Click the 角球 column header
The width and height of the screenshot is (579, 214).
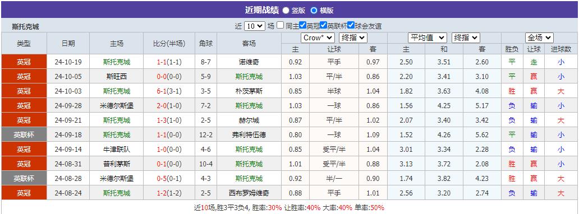click(206, 44)
